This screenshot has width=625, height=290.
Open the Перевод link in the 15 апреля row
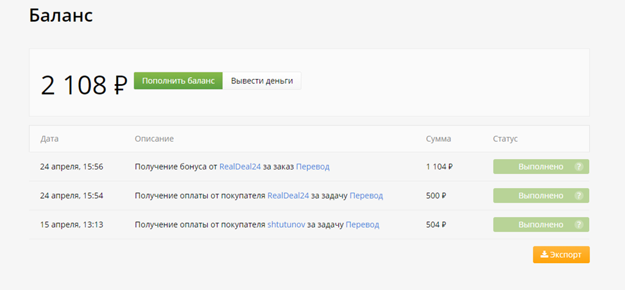pyautogui.click(x=363, y=225)
